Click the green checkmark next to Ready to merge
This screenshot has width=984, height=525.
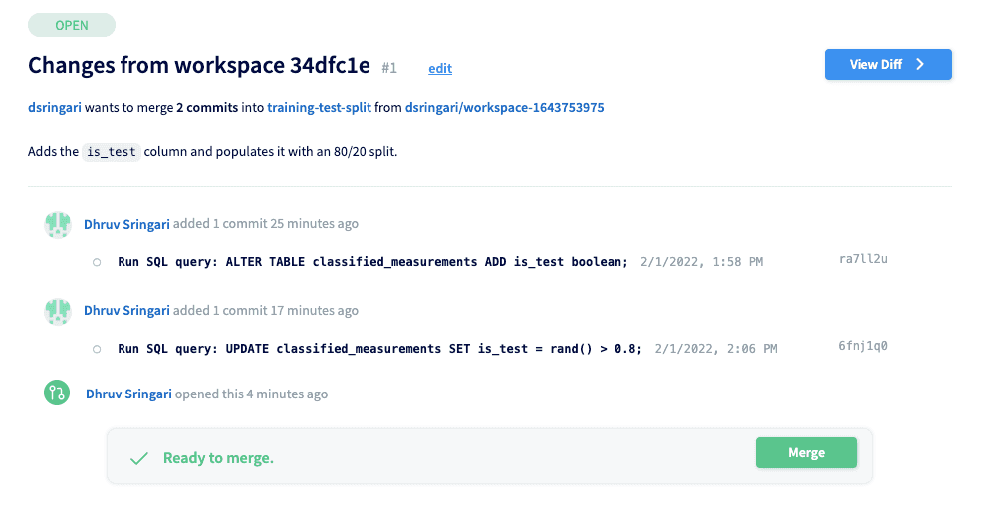tap(138, 458)
